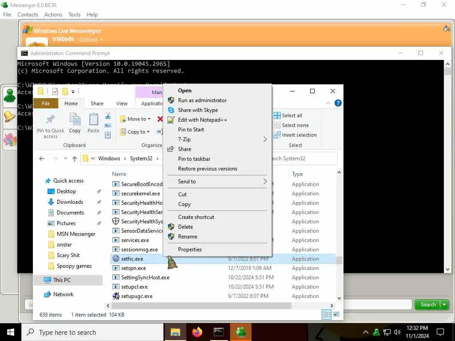Image resolution: width=455 pixels, height=341 pixels.
Task: Expand the Send to submenu
Action: [x=217, y=182]
